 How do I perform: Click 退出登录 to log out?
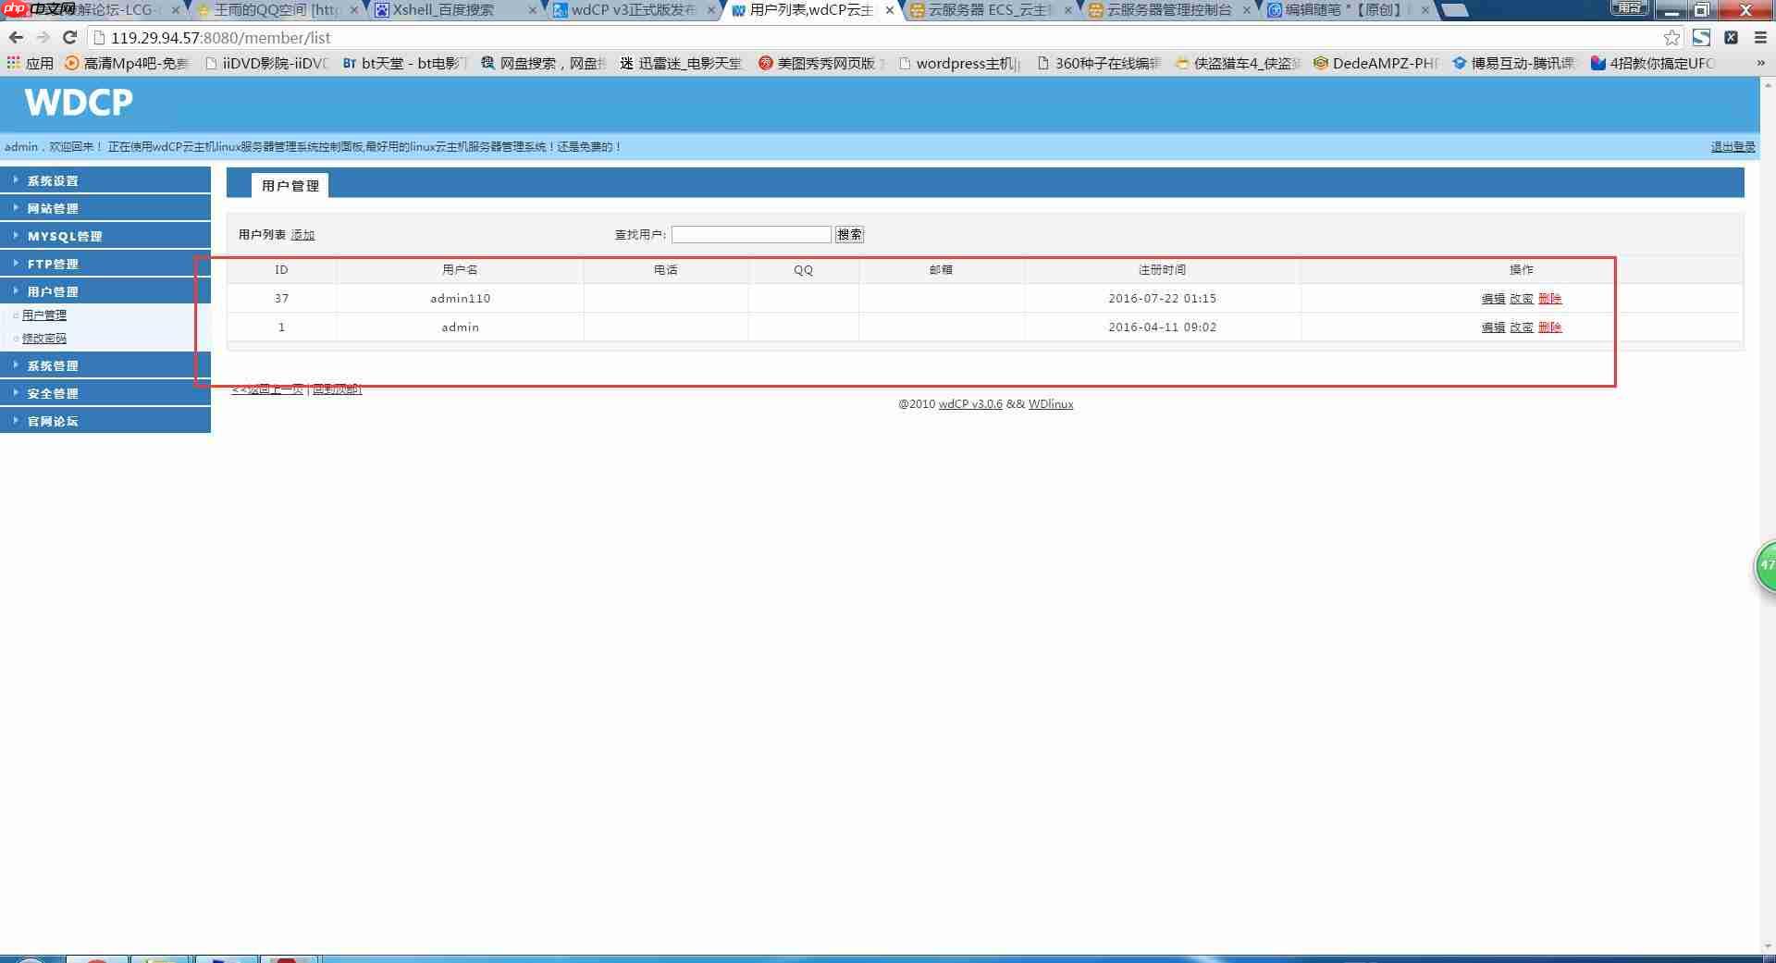click(1732, 145)
